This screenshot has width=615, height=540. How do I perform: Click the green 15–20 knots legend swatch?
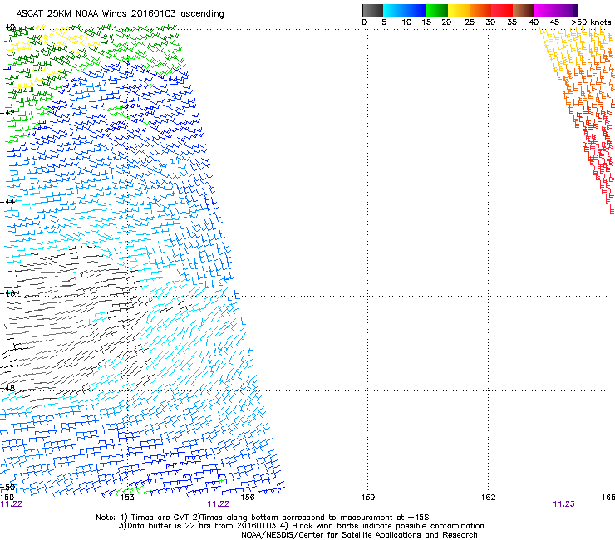point(437,10)
